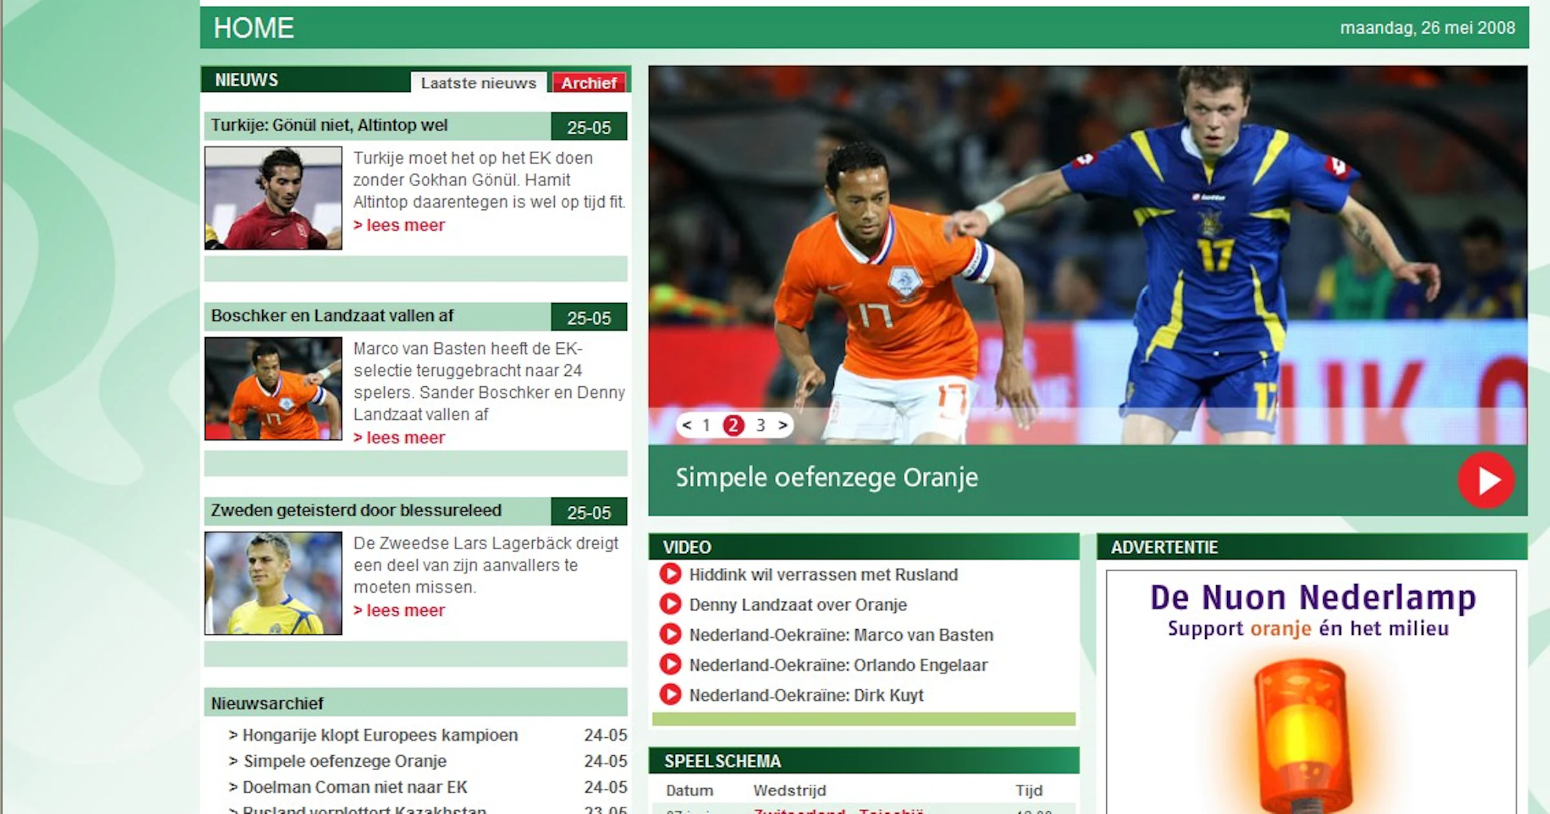Click the 'Wedstrijd' column header
1550x814 pixels.
[x=789, y=790]
